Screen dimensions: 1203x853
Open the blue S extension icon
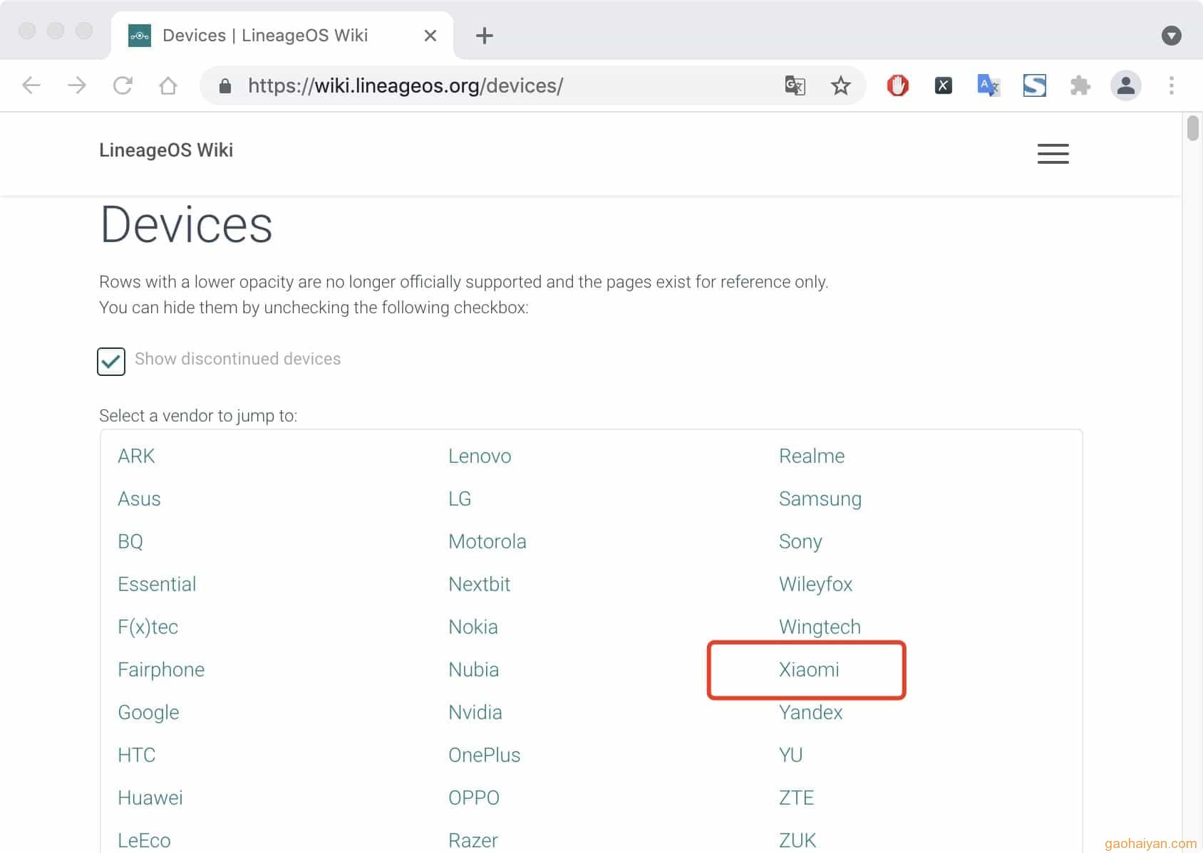(x=1034, y=85)
